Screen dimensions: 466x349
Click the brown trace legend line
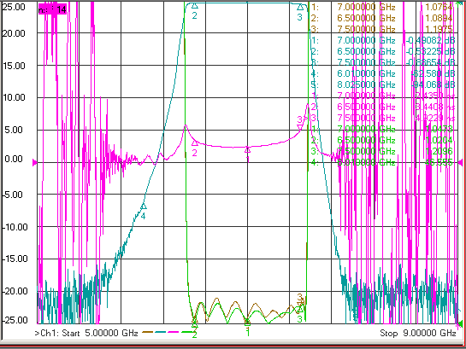click(147, 333)
